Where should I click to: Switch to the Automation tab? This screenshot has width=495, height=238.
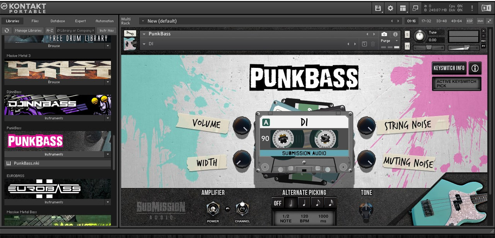104,21
